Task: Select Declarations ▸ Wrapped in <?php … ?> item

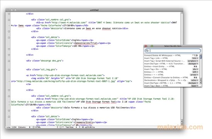Action: point(171,80)
